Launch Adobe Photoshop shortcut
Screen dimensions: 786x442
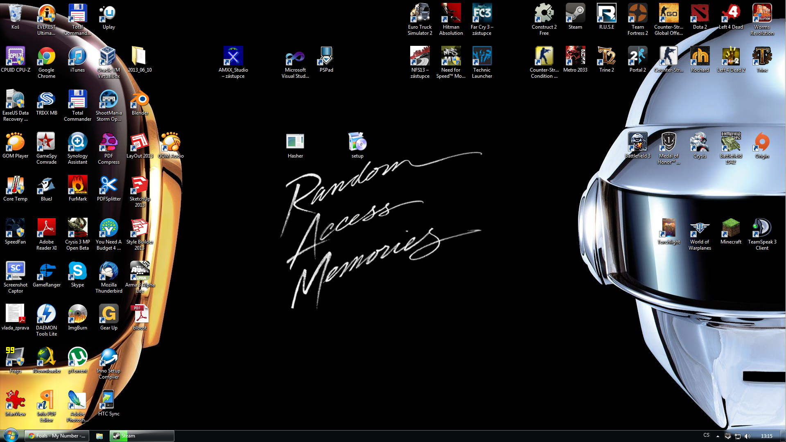point(77,406)
